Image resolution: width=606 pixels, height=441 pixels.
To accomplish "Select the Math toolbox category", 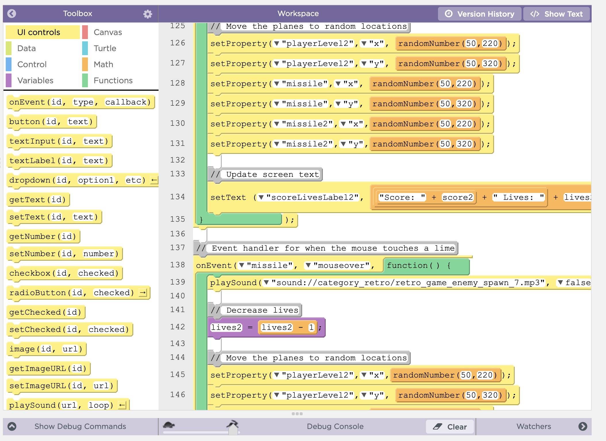I will click(x=103, y=64).
